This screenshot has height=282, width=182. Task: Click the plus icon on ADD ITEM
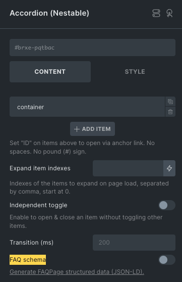(77, 129)
